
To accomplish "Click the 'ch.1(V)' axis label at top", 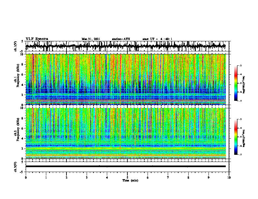I will click(15, 46).
